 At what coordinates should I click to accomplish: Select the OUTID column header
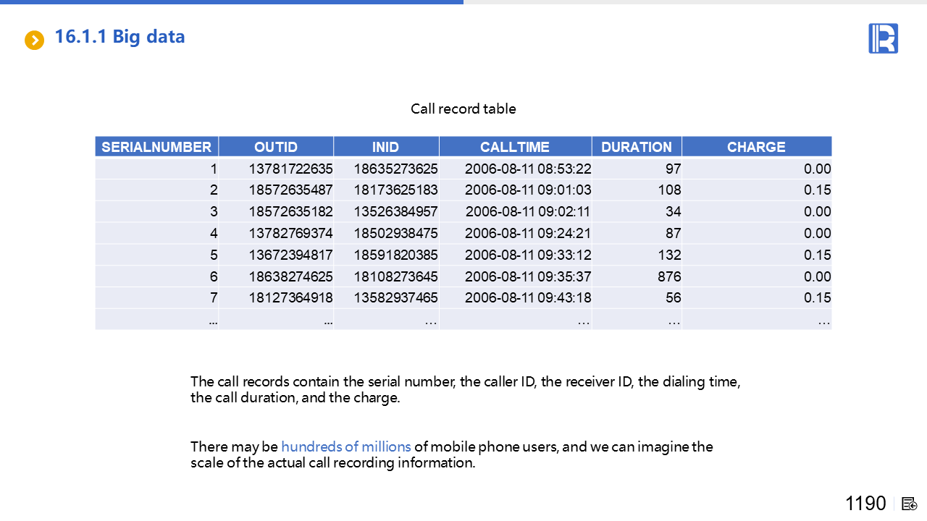click(x=276, y=147)
